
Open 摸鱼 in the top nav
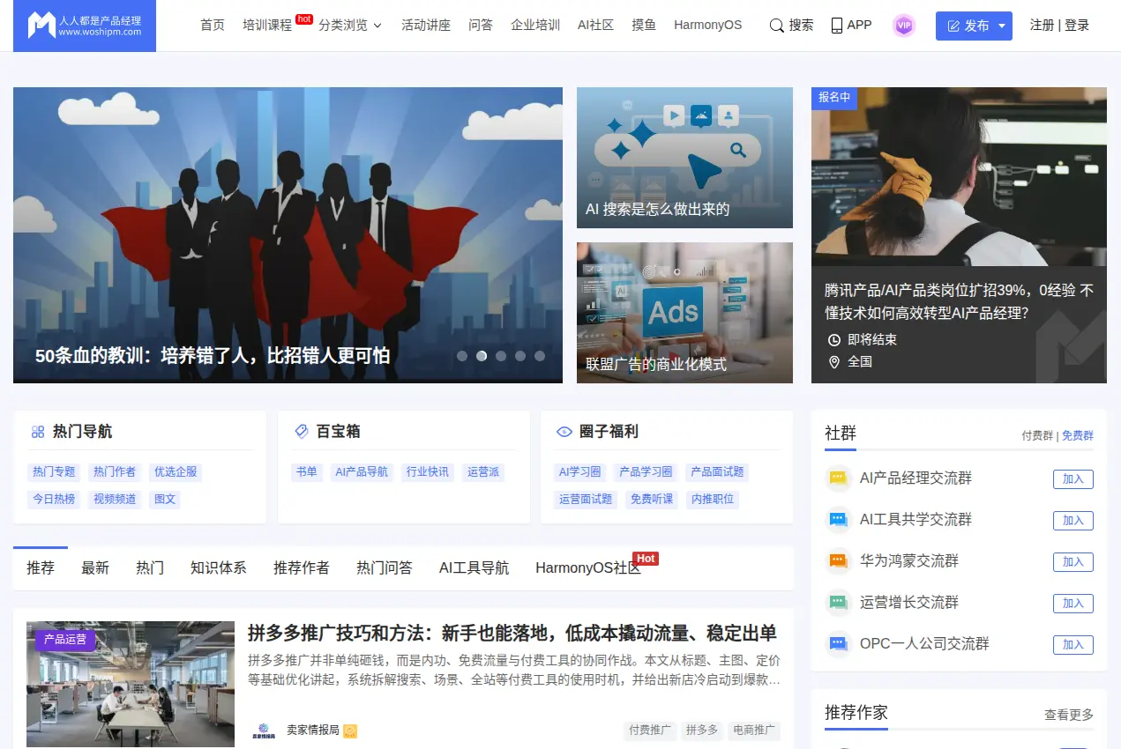coord(644,26)
